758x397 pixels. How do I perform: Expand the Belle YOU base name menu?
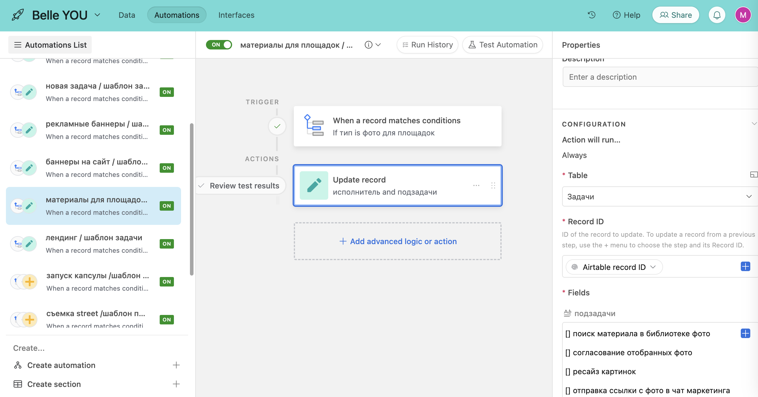tap(97, 15)
